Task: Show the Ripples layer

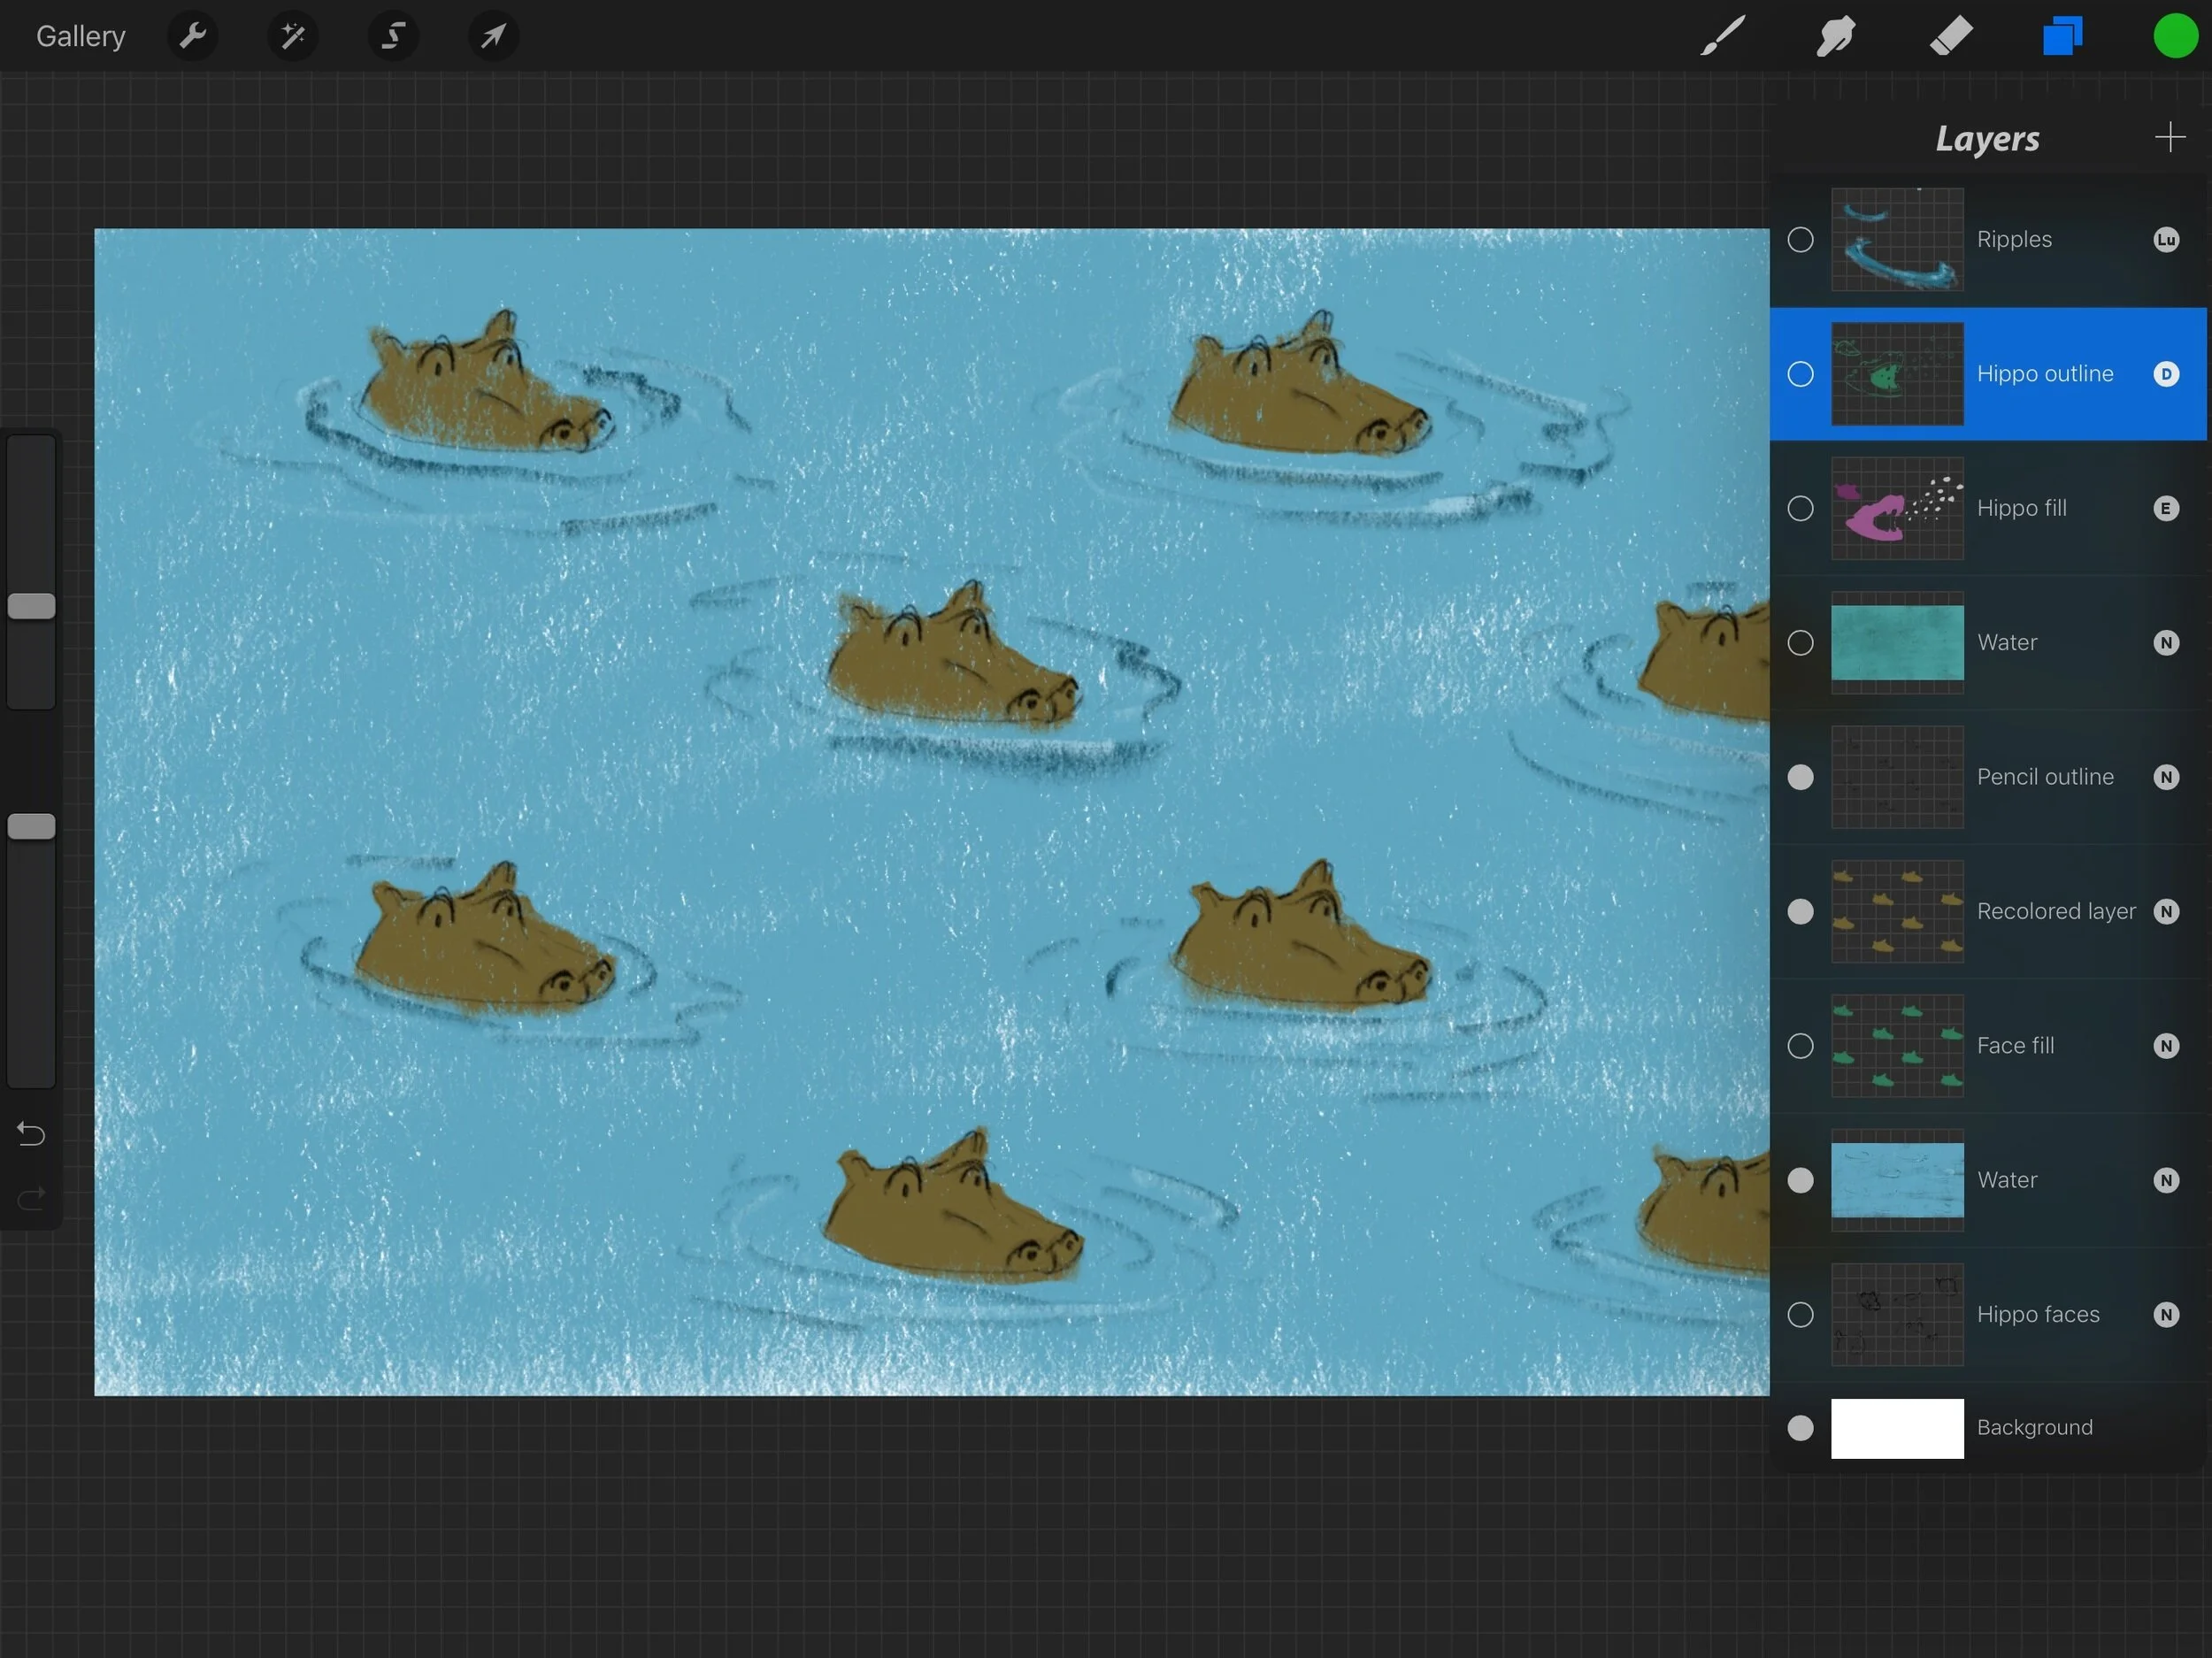Action: click(x=1800, y=240)
